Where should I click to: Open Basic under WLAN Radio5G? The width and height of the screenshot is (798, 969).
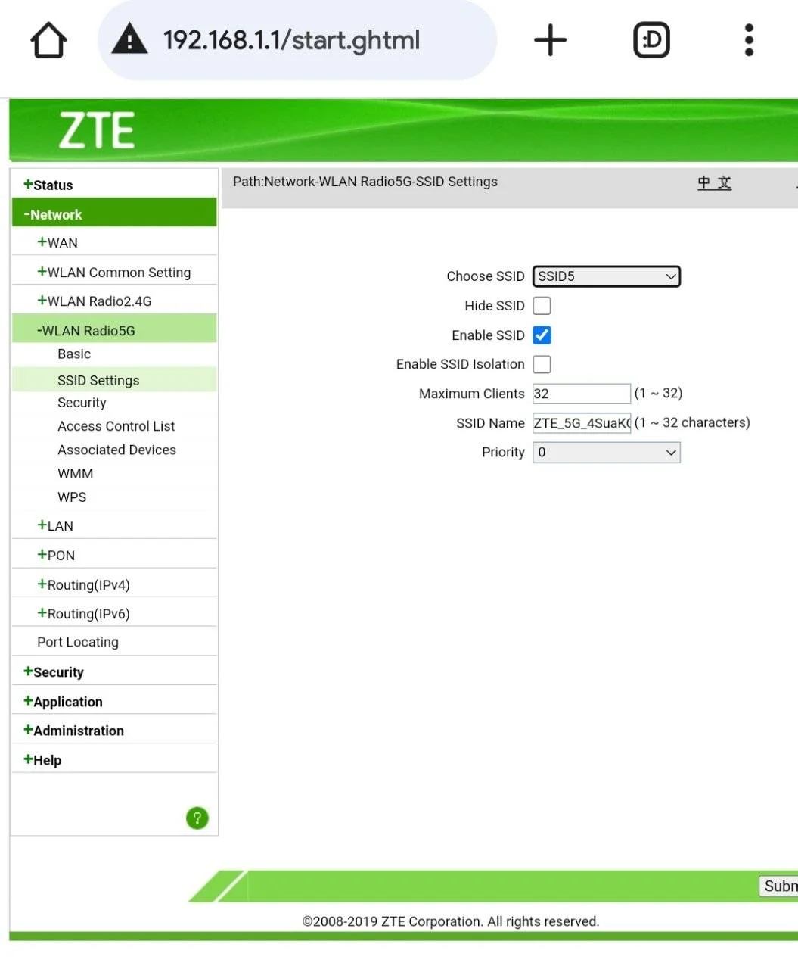click(74, 354)
